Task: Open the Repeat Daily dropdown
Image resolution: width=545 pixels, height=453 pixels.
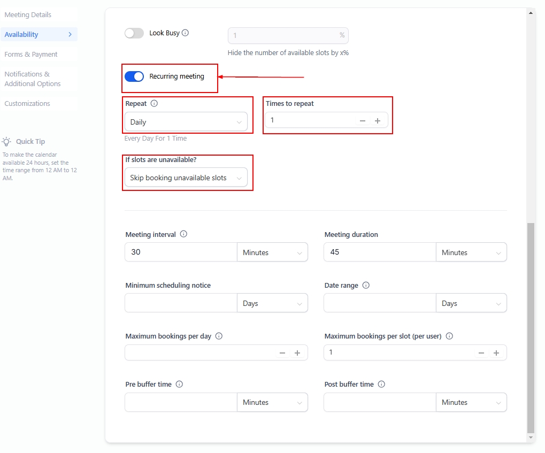Action: (x=186, y=122)
